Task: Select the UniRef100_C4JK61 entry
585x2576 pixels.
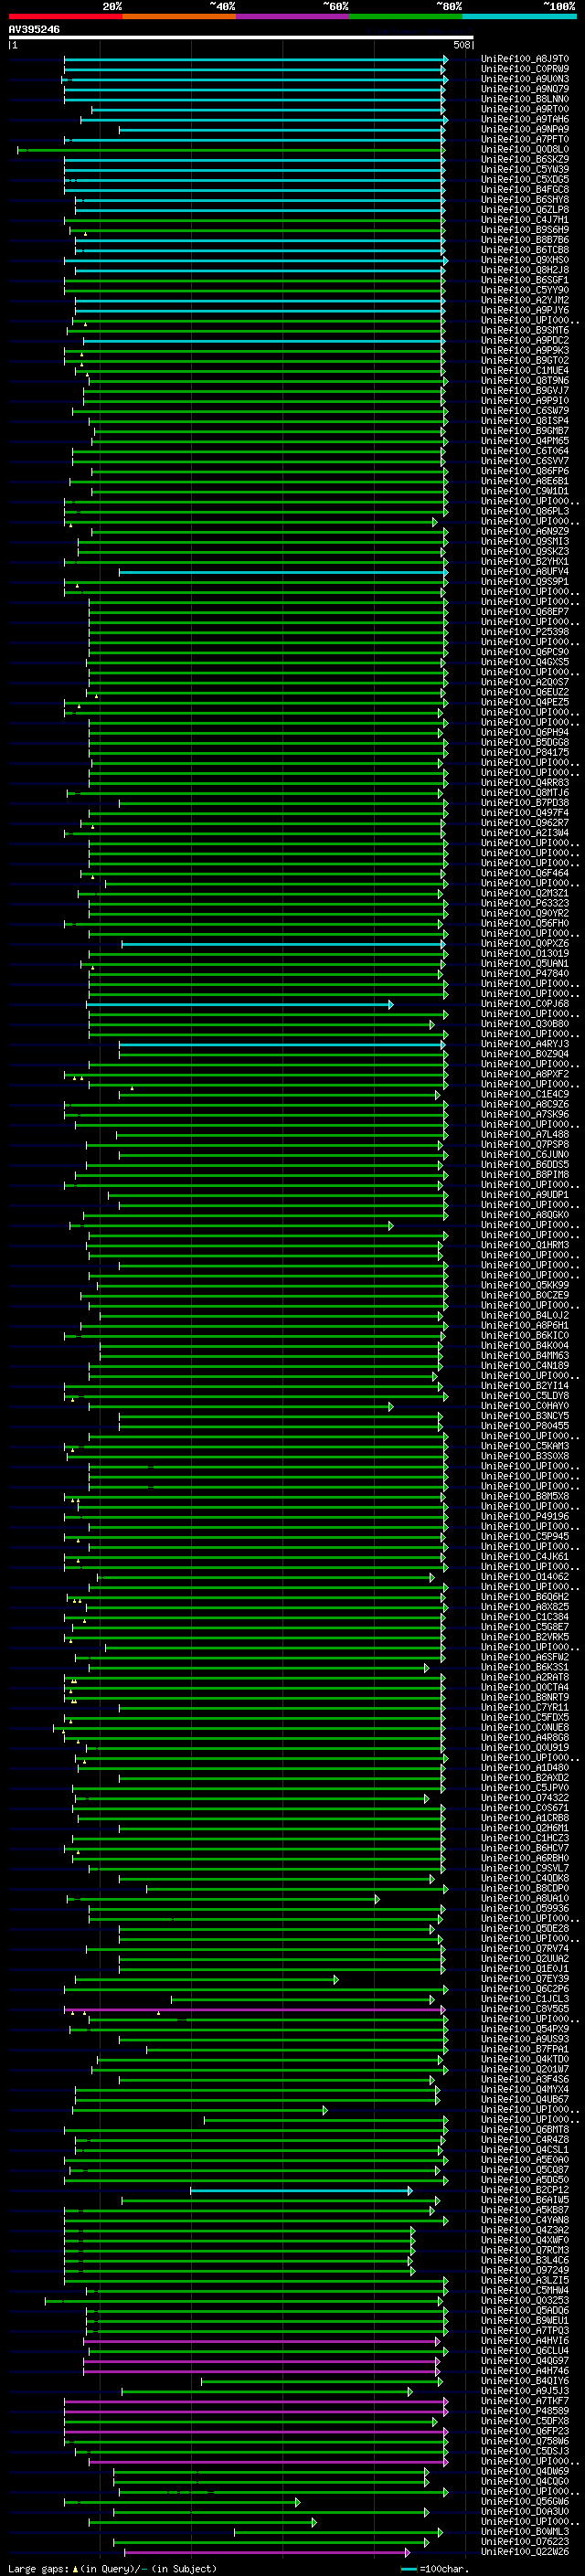Action: pos(525,1557)
